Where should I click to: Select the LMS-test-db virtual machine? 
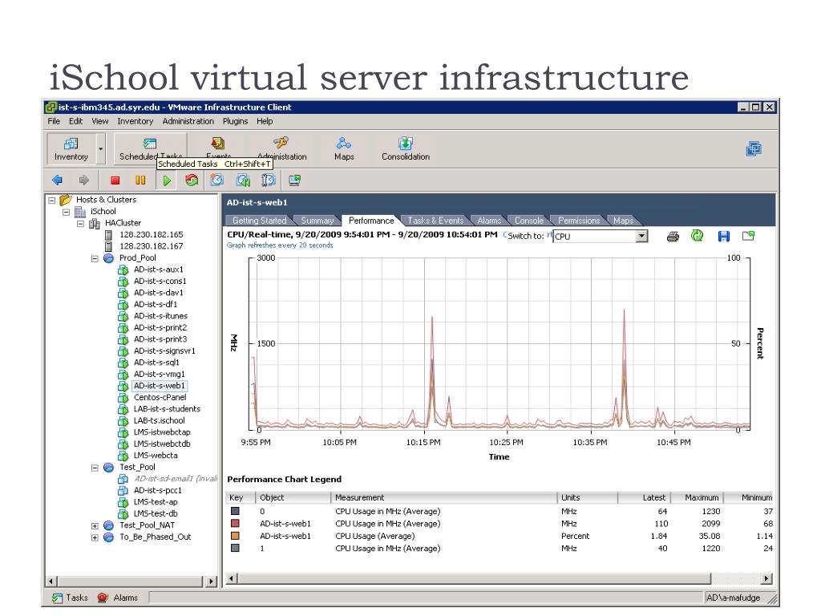(x=155, y=513)
